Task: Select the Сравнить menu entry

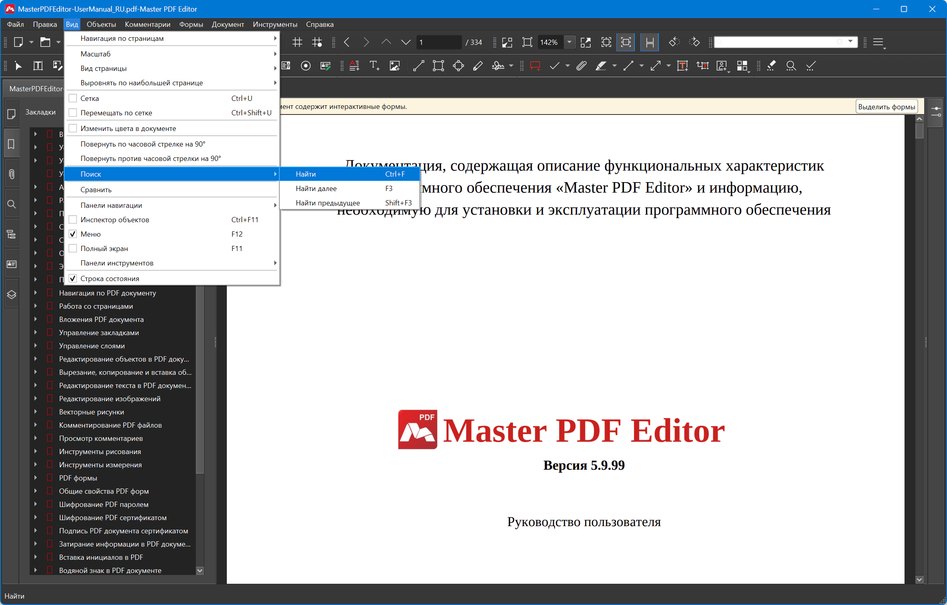Action: (172, 189)
